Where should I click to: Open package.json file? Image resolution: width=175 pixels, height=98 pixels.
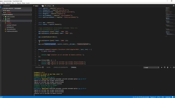(10, 27)
